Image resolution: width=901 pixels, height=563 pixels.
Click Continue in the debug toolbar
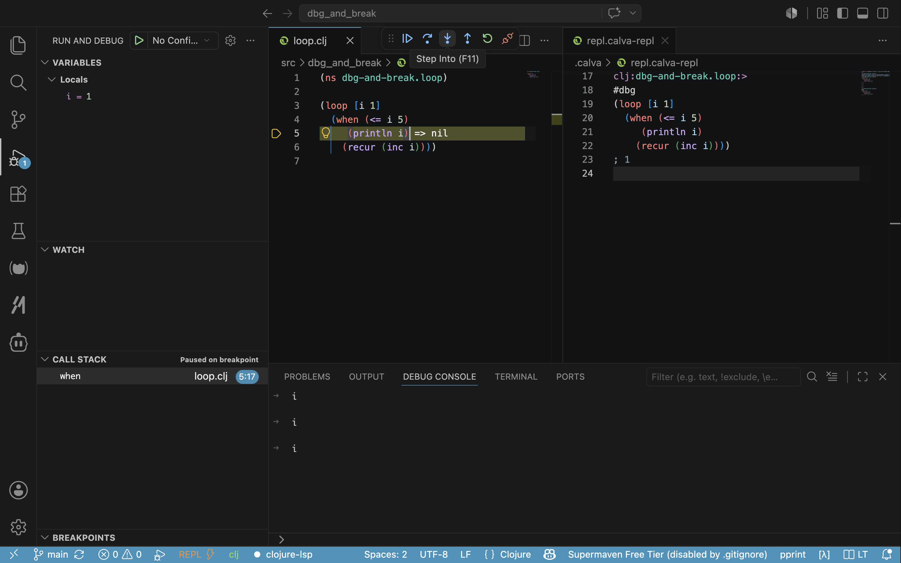(407, 38)
